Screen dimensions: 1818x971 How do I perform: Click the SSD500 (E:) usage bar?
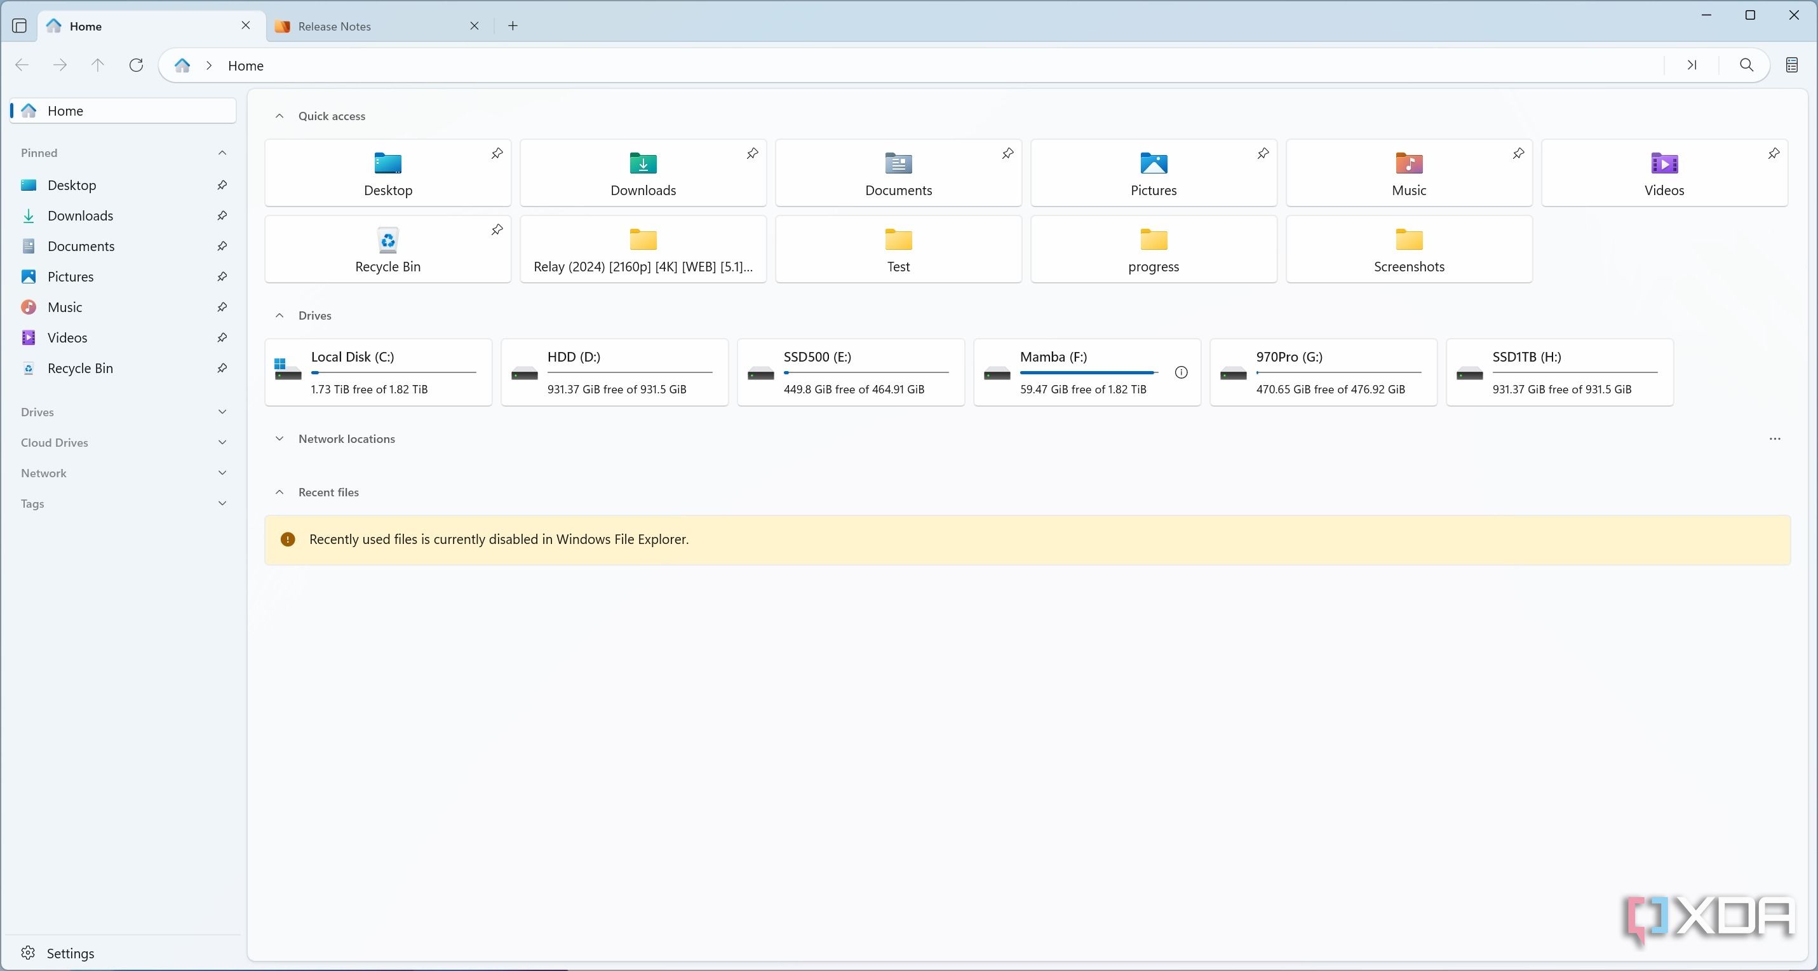point(865,372)
